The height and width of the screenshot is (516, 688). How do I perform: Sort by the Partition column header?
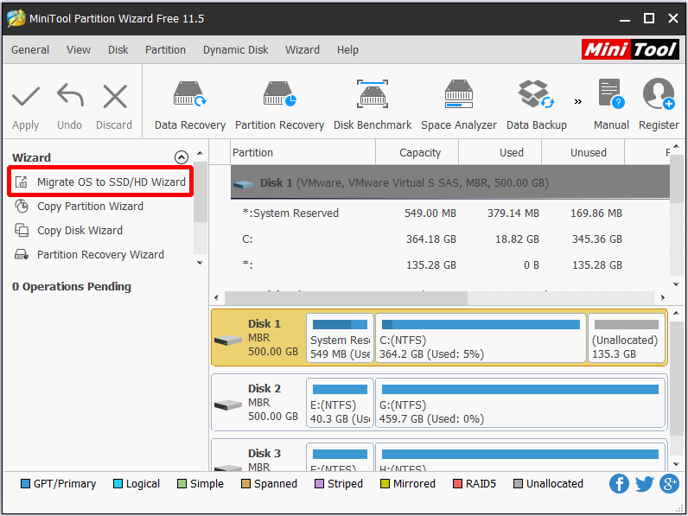click(x=303, y=153)
